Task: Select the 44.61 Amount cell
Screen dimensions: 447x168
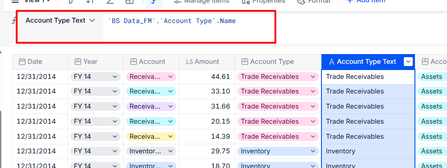Action: point(207,77)
